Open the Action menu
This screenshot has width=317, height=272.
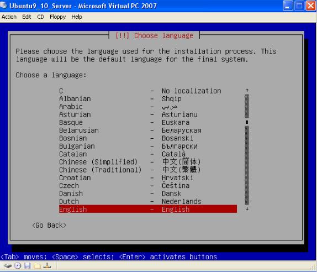pos(9,17)
